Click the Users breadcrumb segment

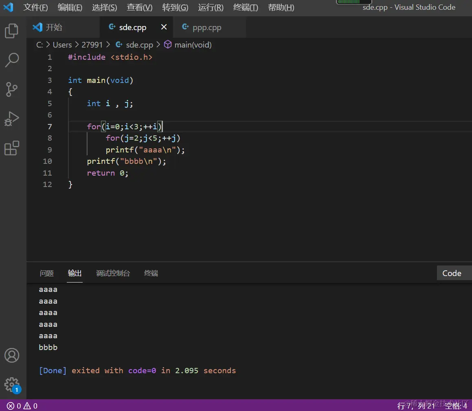(x=62, y=45)
